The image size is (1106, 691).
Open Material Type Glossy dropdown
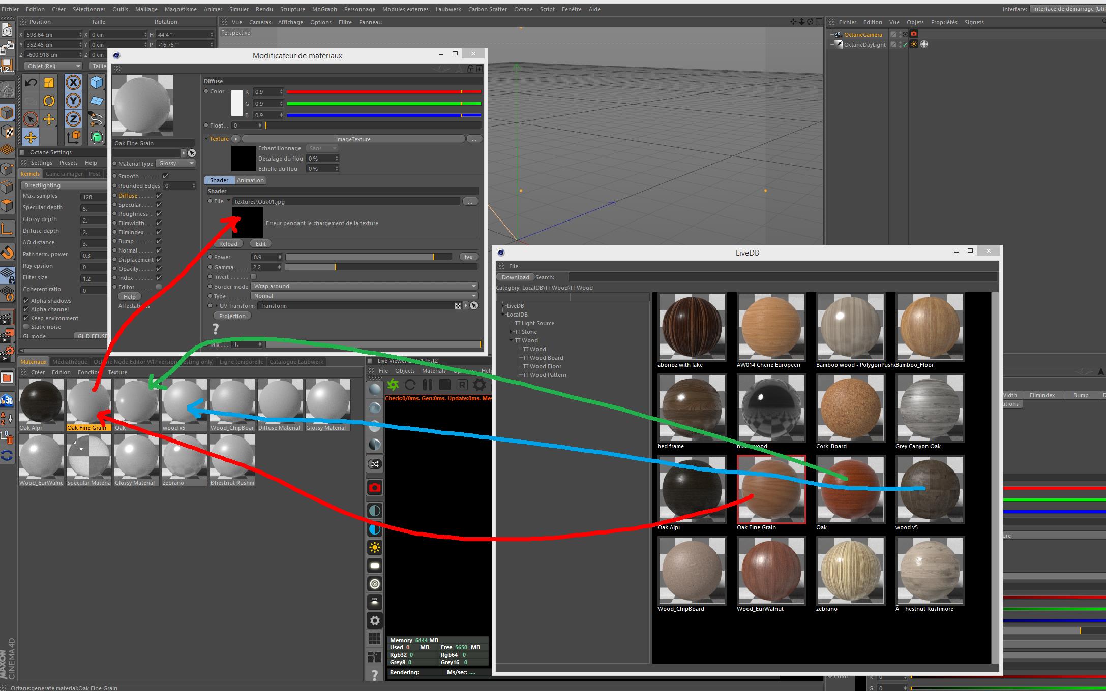(176, 164)
